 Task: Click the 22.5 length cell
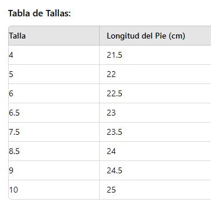pos(155,93)
